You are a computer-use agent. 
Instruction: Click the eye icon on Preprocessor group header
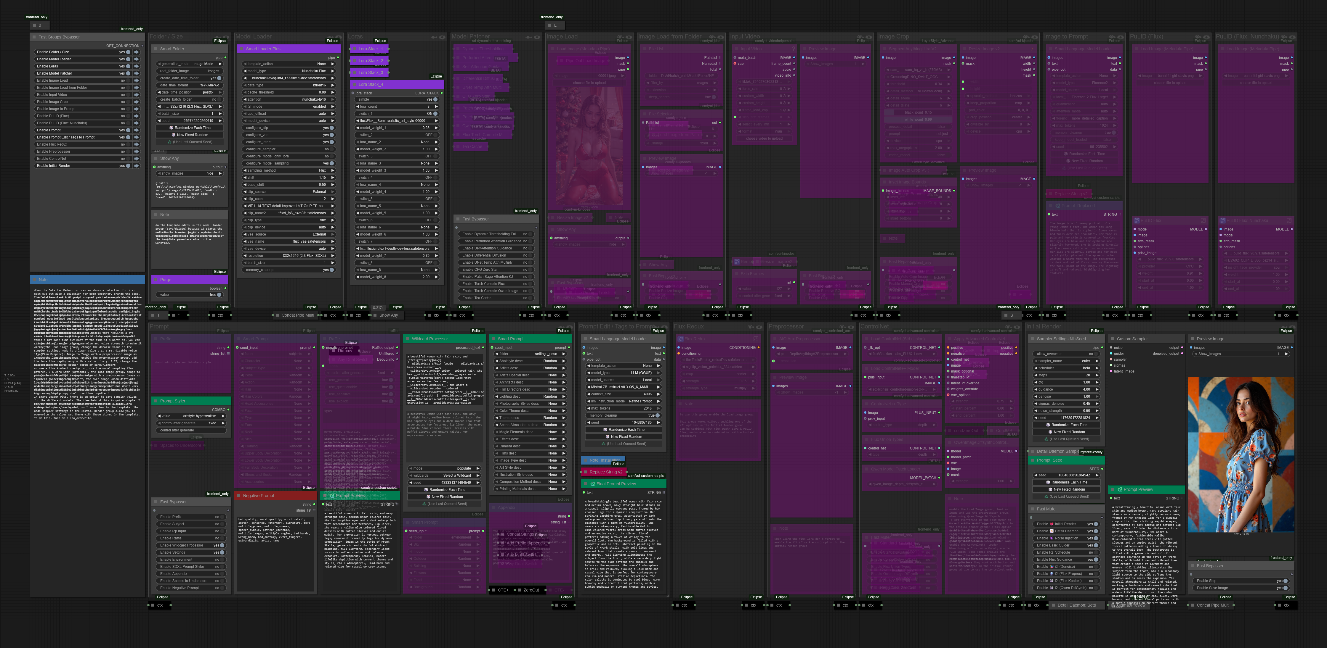852,327
